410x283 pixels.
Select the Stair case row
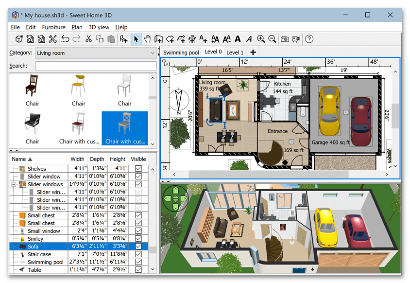(79, 254)
